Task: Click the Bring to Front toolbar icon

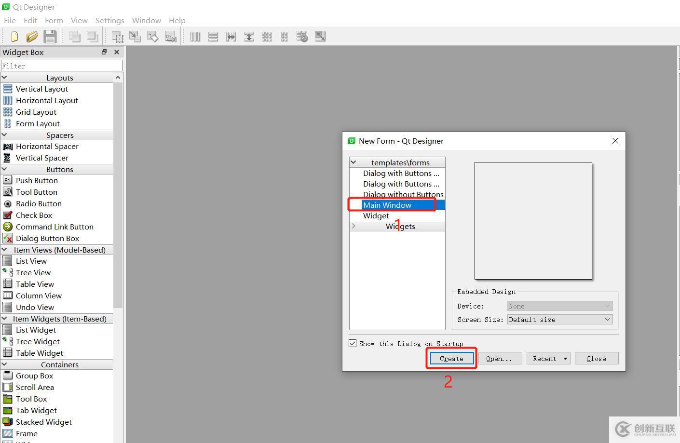Action: point(92,37)
